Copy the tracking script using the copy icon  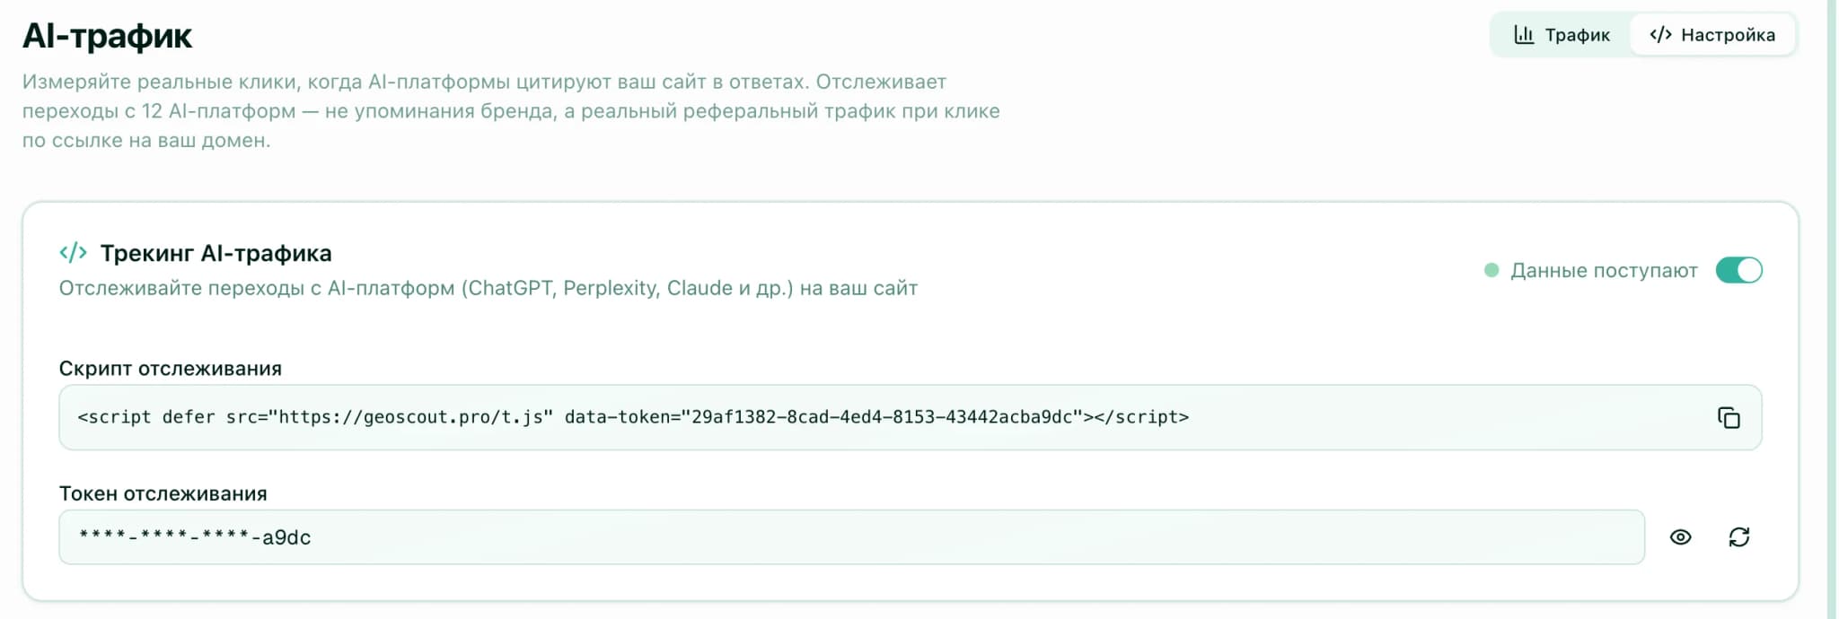[x=1729, y=416]
